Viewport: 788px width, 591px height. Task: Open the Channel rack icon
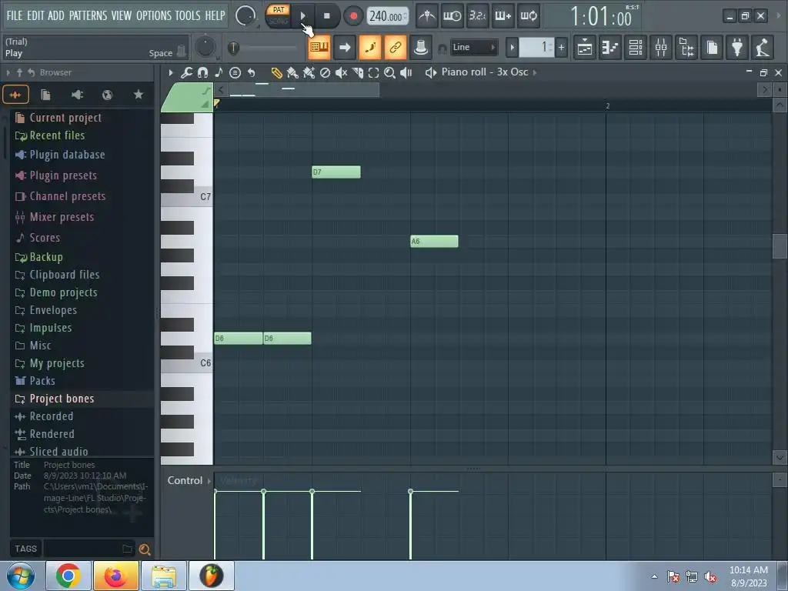coord(636,48)
